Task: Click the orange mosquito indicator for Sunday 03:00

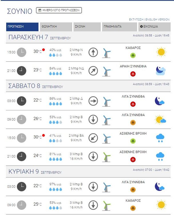Action: [133, 189]
